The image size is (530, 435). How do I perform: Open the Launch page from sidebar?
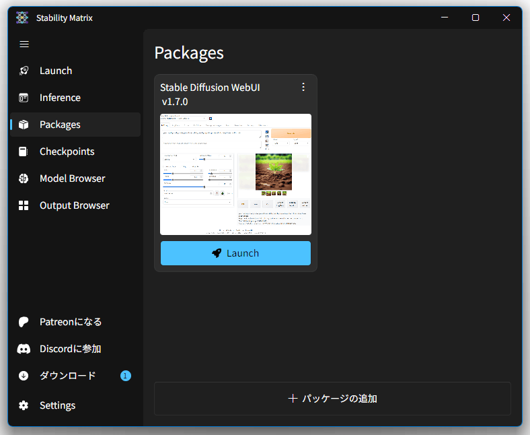(75, 71)
